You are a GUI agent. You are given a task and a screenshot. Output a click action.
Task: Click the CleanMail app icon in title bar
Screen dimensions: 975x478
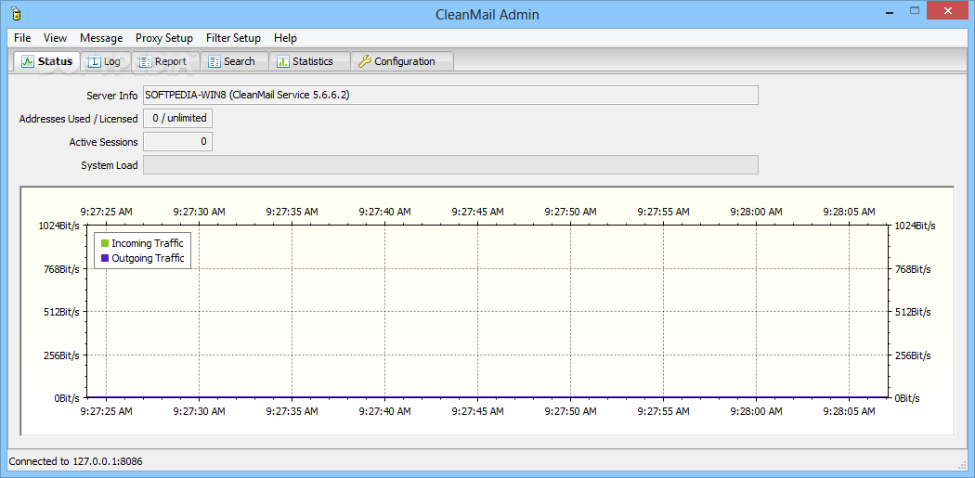click(16, 12)
